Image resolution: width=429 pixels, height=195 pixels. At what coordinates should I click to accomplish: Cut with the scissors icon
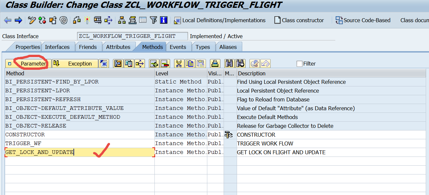[x=179, y=64]
